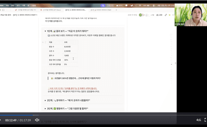The image size is (207, 127).
Task: Click the 수치 table header cell
Action: coord(71,42)
